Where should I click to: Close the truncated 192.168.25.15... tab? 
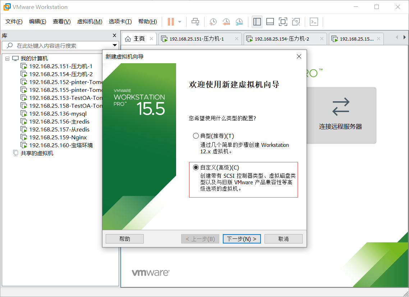(x=378, y=38)
